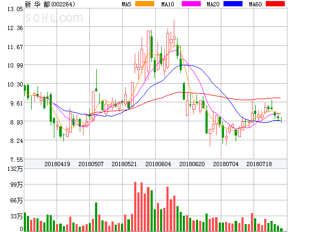Viewport: 317px width, 232px height.
Task: Click the 13.05 price axis label
Action: pos(15,9)
